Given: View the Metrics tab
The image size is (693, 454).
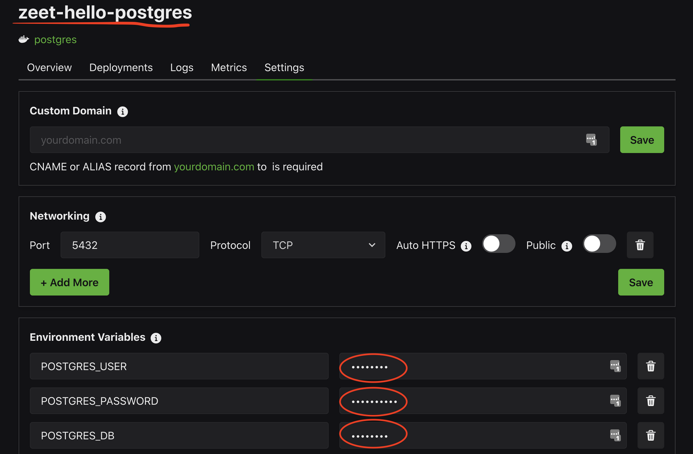Looking at the screenshot, I should pos(229,67).
